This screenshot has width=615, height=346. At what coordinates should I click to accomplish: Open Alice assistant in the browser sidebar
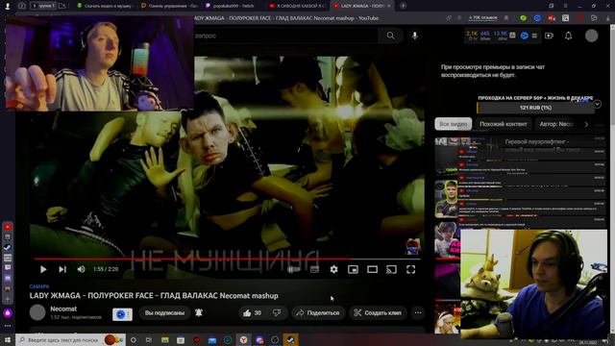[8, 313]
